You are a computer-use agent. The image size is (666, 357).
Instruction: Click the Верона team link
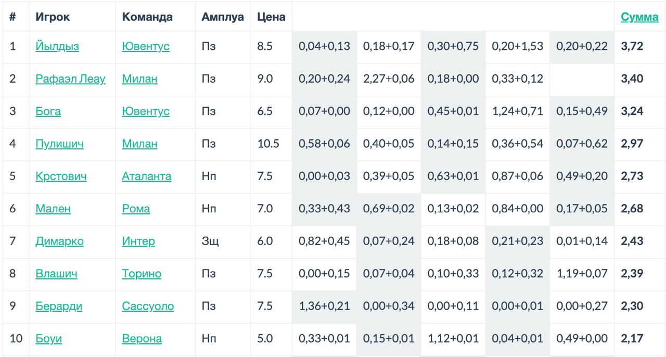pos(142,339)
